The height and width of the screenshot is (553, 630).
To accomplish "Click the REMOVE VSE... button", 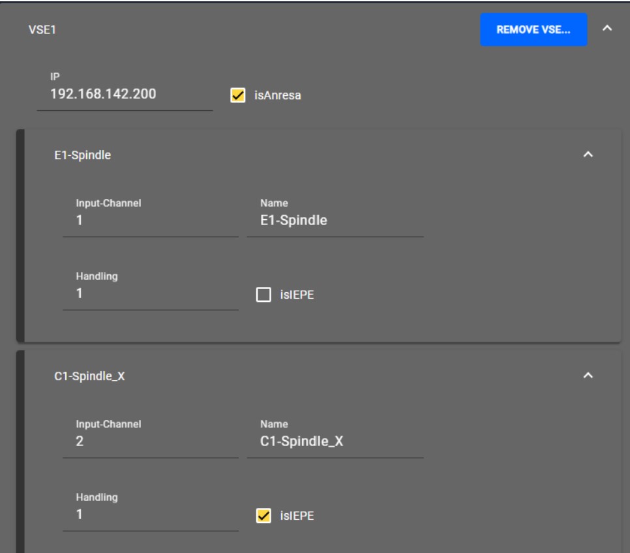I will point(533,30).
